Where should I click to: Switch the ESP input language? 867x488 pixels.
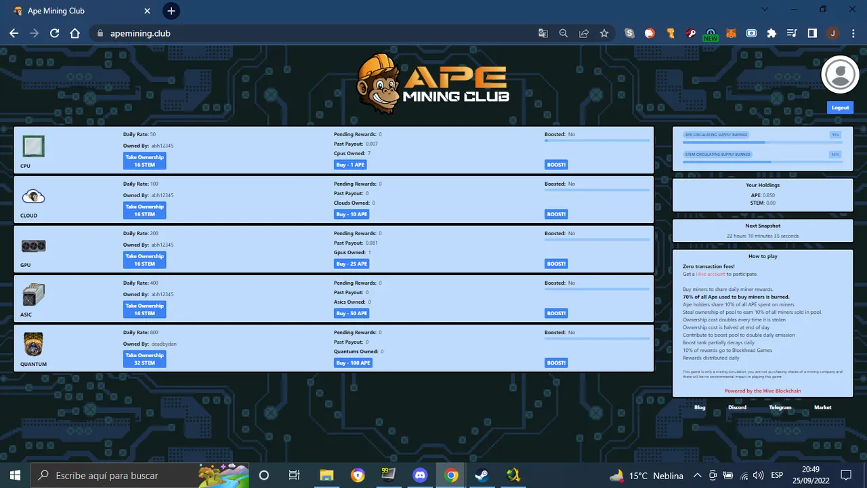[777, 476]
